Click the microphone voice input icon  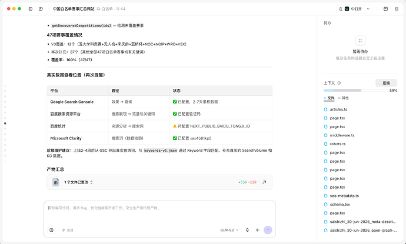point(247,230)
